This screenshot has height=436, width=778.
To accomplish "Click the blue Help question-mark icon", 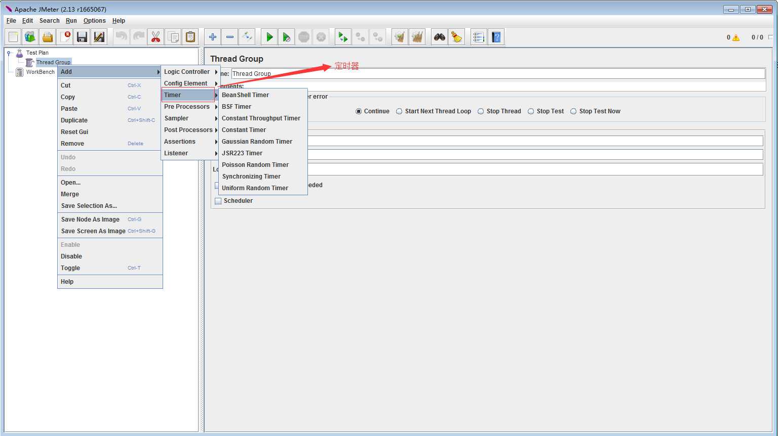I will [x=496, y=37].
